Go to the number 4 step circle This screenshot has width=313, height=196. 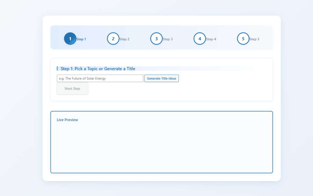tap(200, 39)
